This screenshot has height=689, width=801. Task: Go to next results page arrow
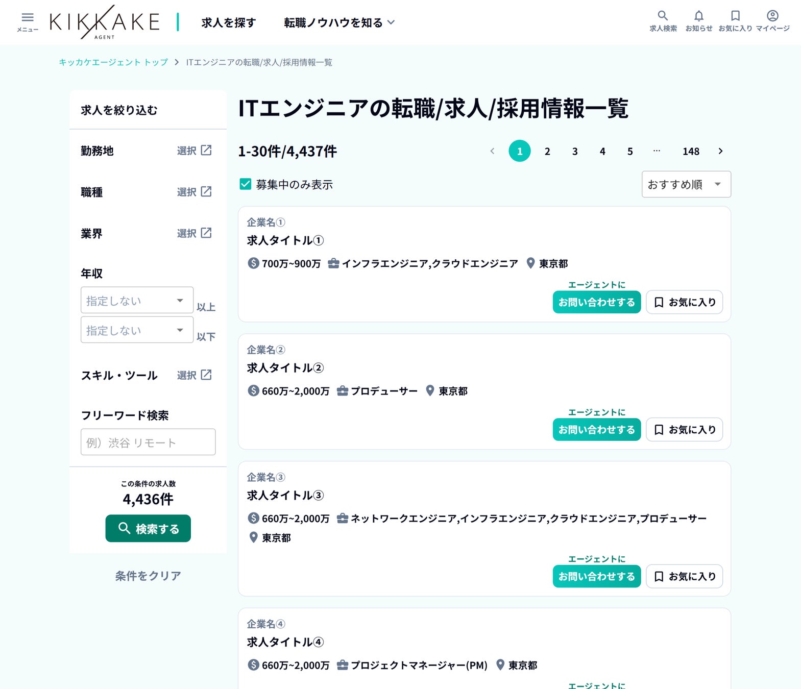720,151
